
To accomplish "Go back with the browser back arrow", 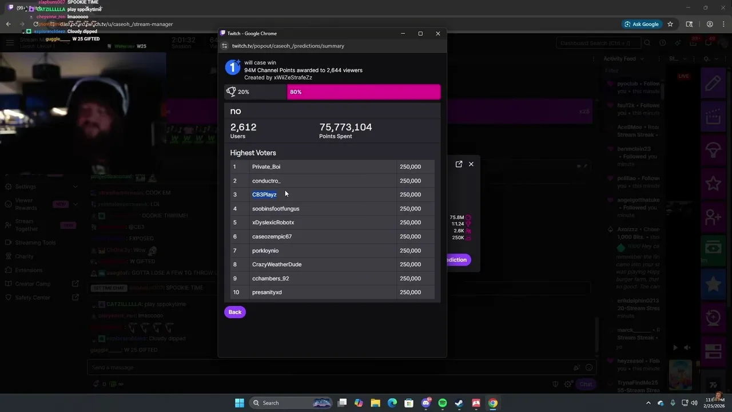I will pyautogui.click(x=8, y=24).
